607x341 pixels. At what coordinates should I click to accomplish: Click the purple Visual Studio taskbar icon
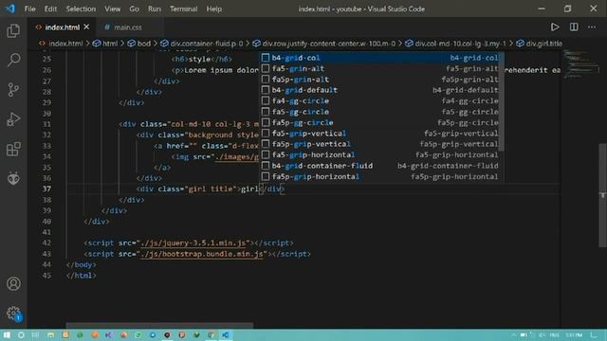click(x=109, y=335)
